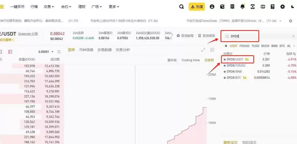Switch to the 图表 chart tab

click(71, 50)
